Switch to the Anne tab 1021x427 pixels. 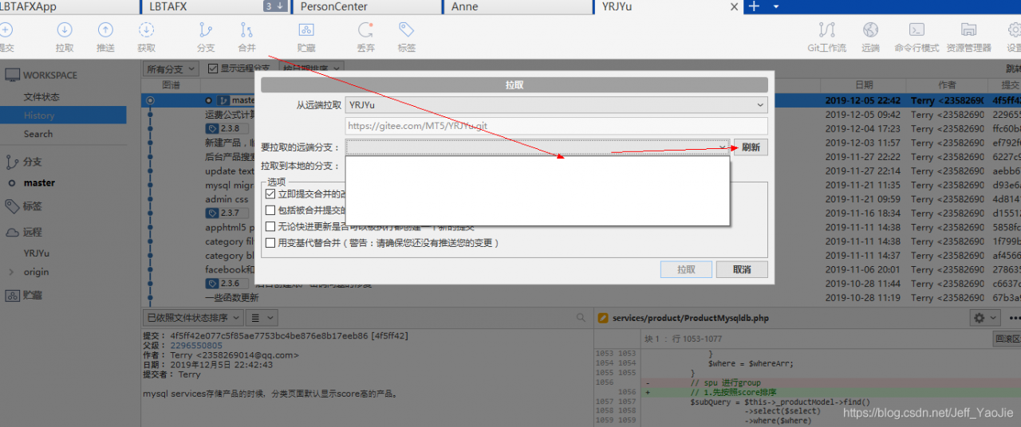518,6
